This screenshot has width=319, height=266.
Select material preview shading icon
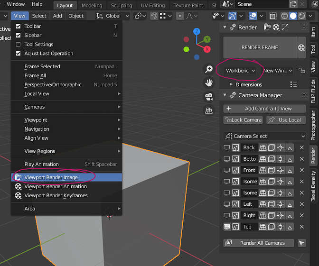pyautogui.click(x=302, y=16)
